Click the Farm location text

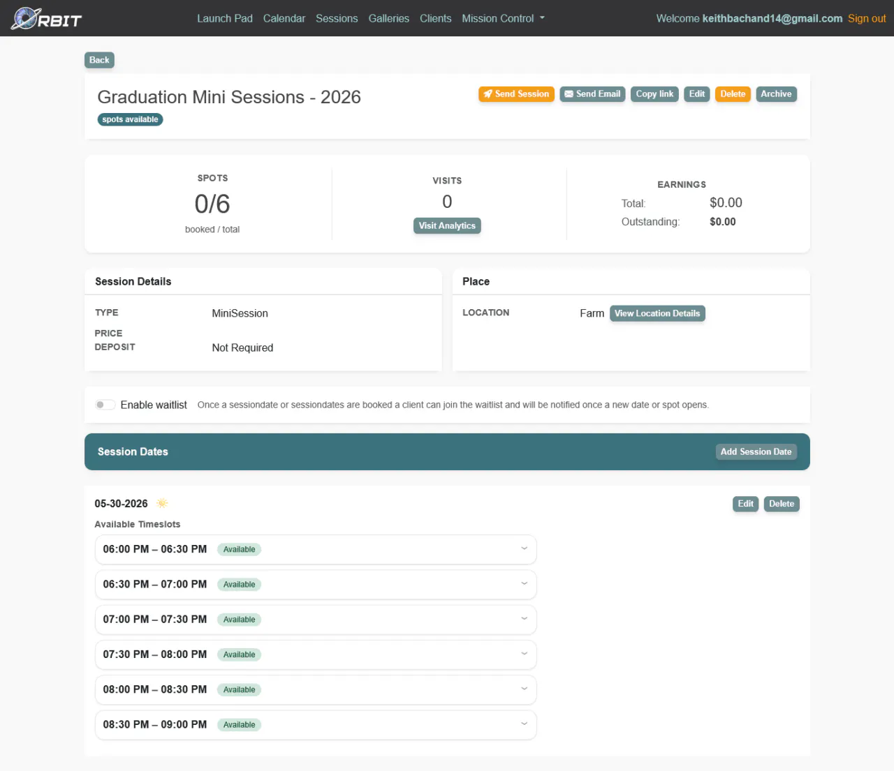(x=592, y=313)
